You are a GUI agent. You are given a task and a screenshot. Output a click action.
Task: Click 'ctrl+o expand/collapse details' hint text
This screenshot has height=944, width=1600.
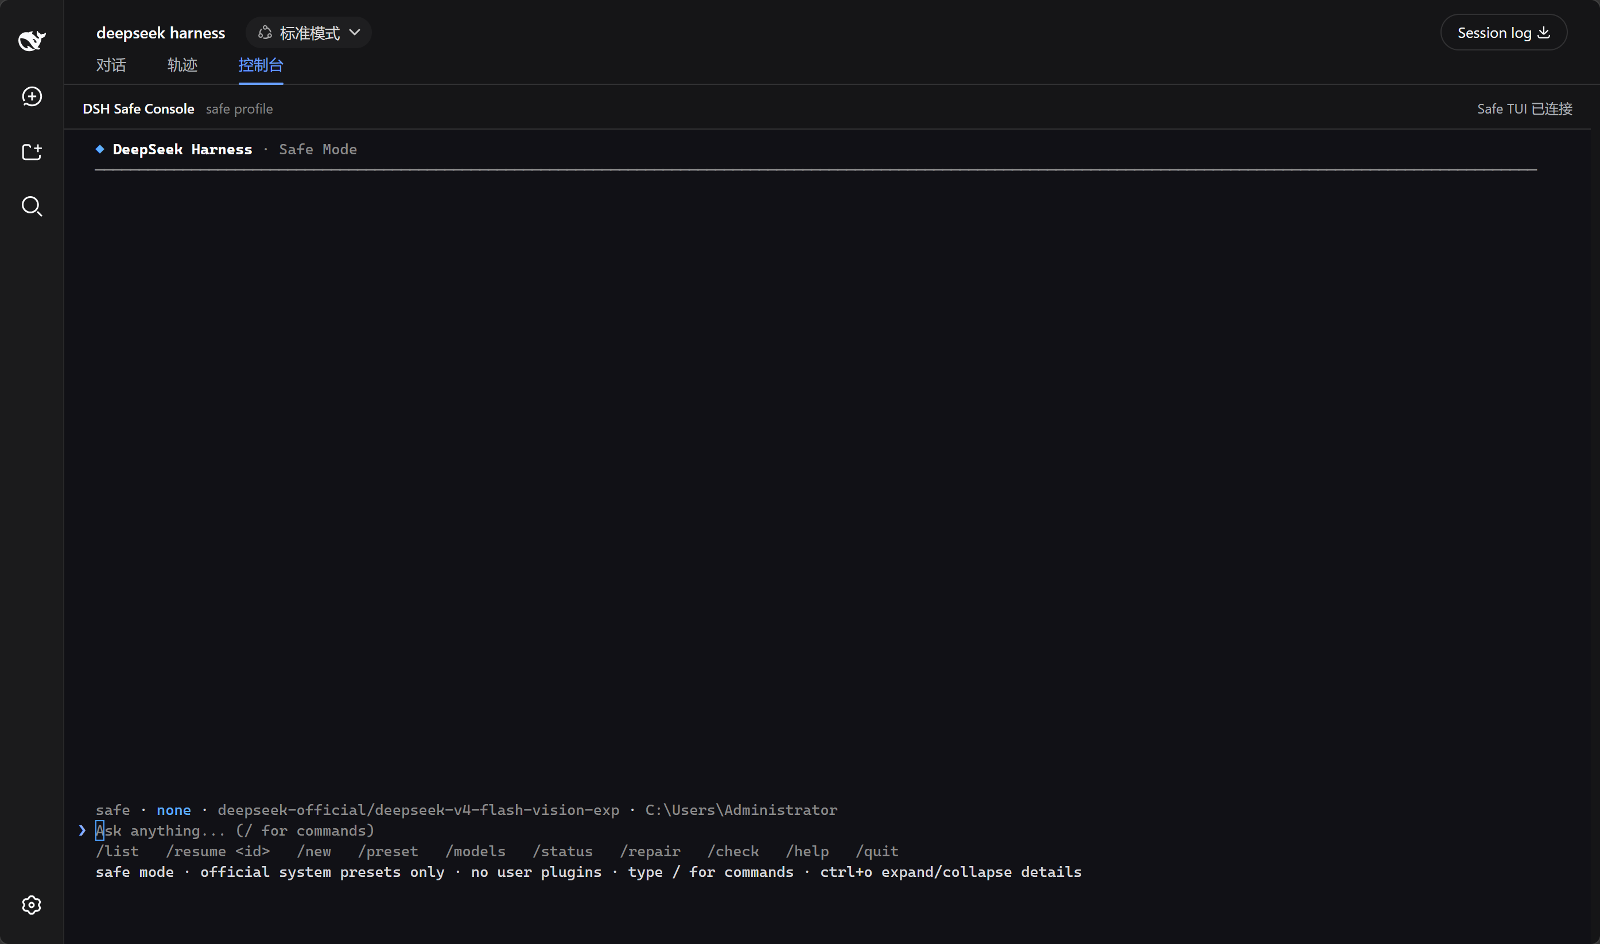951,872
